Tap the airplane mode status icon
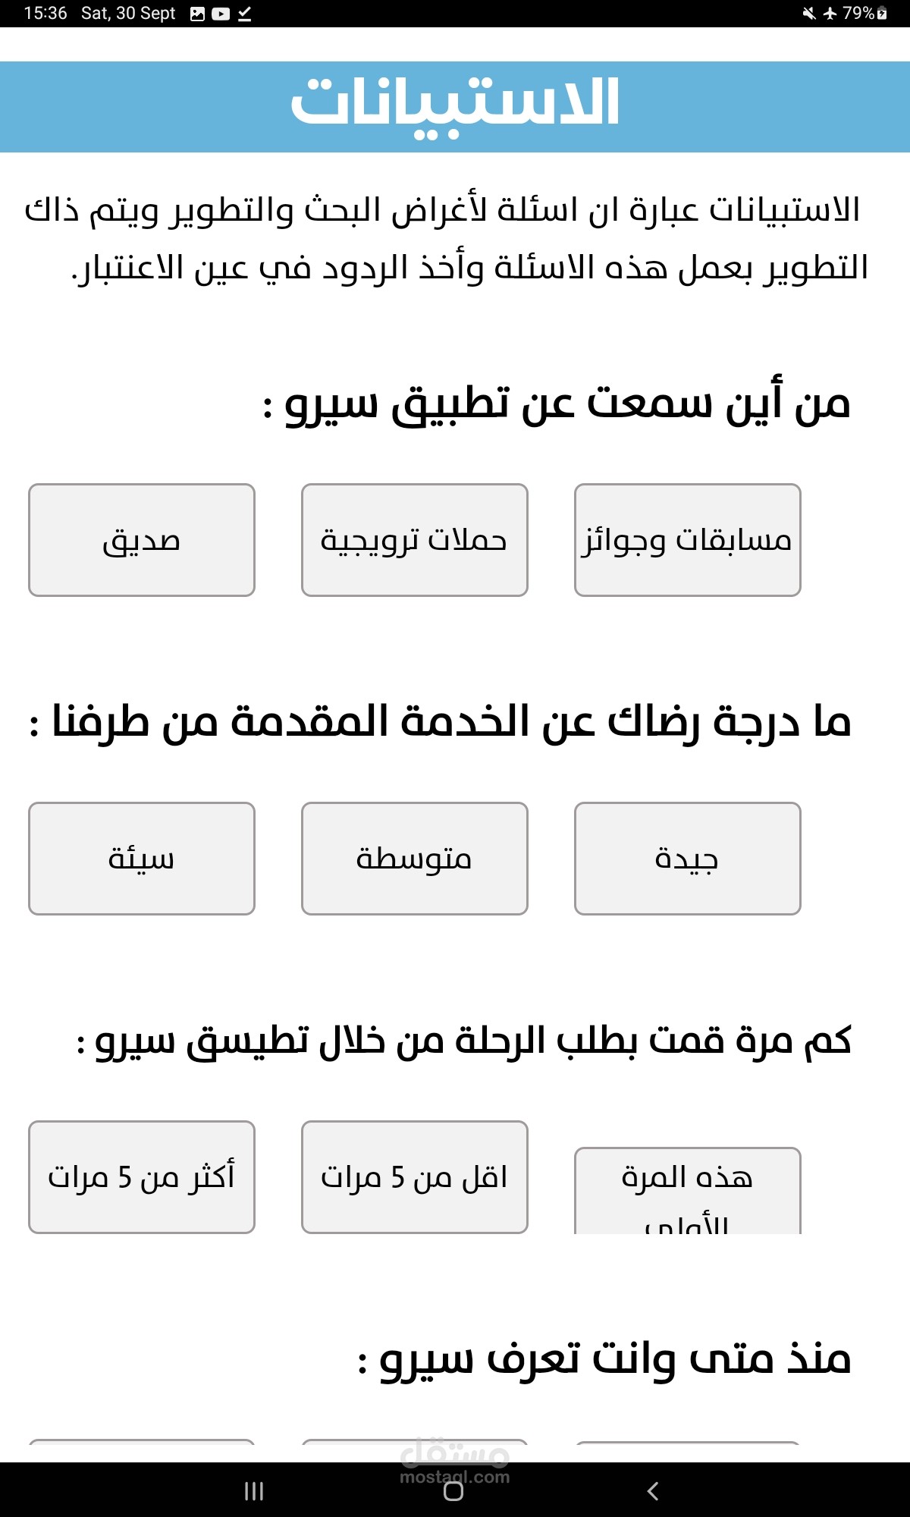910x1517 pixels. pyautogui.click(x=830, y=13)
